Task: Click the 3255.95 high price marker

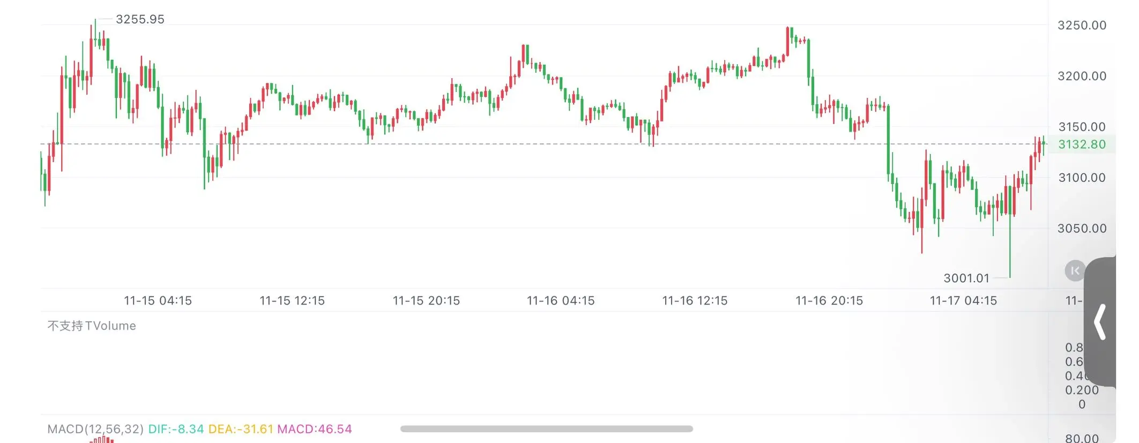Action: 140,19
